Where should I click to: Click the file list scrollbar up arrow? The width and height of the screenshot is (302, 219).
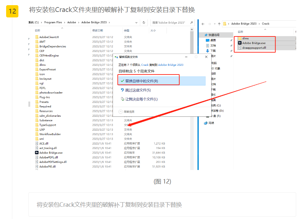click(192, 29)
